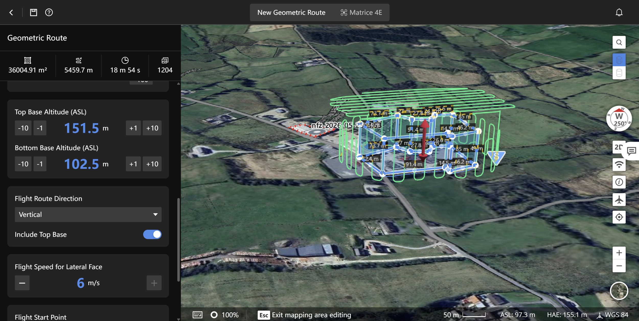The image size is (639, 321).
Task: Click the keyboard shortcuts icon
Action: 197,315
